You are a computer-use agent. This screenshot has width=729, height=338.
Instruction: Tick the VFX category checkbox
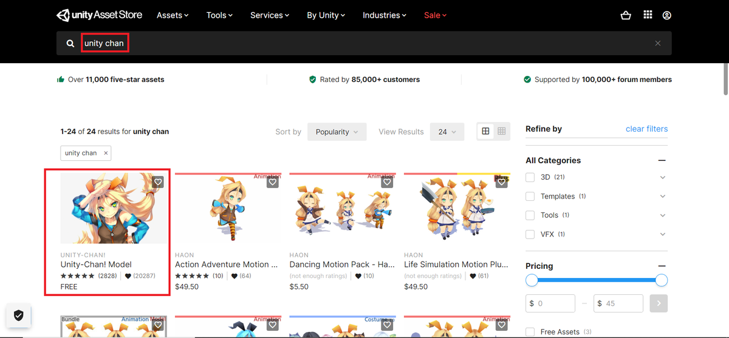(x=530, y=234)
